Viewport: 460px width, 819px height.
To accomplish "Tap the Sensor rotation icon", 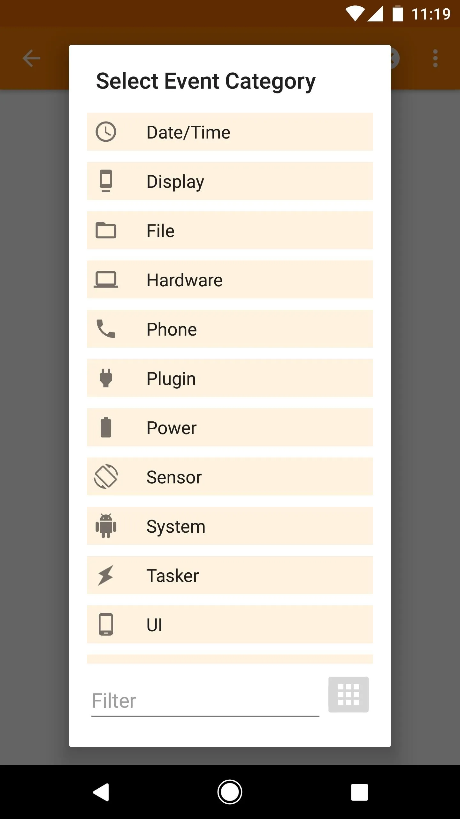I will (106, 477).
